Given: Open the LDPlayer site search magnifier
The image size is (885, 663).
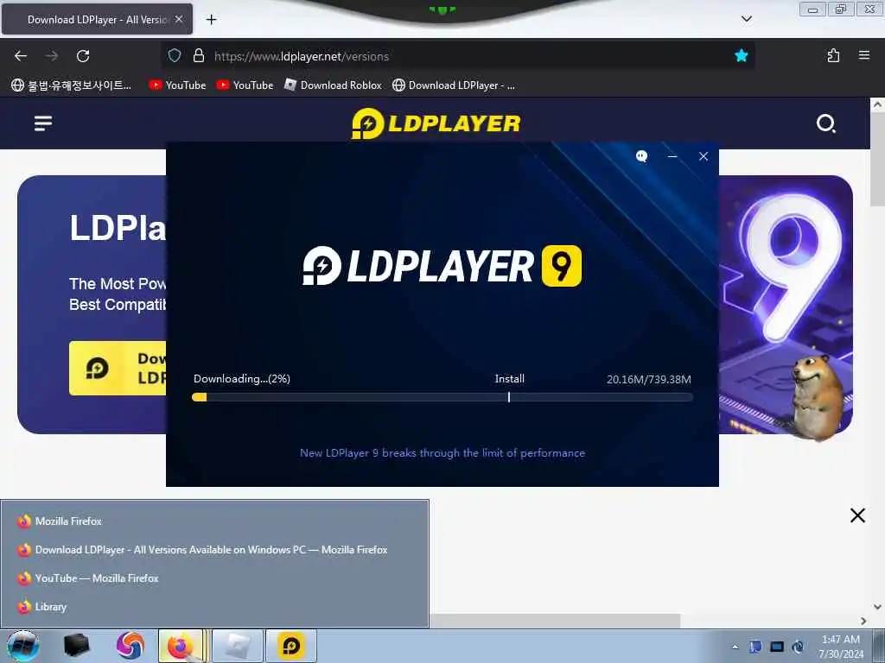Looking at the screenshot, I should (825, 123).
